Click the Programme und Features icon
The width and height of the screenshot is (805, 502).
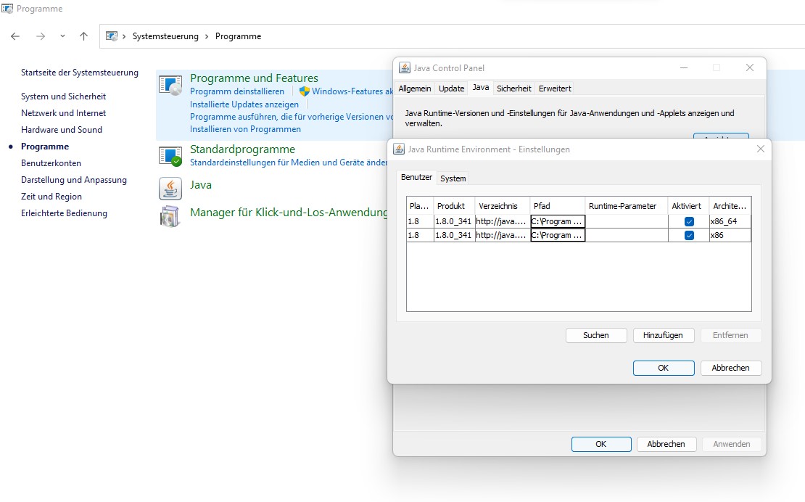tap(170, 85)
